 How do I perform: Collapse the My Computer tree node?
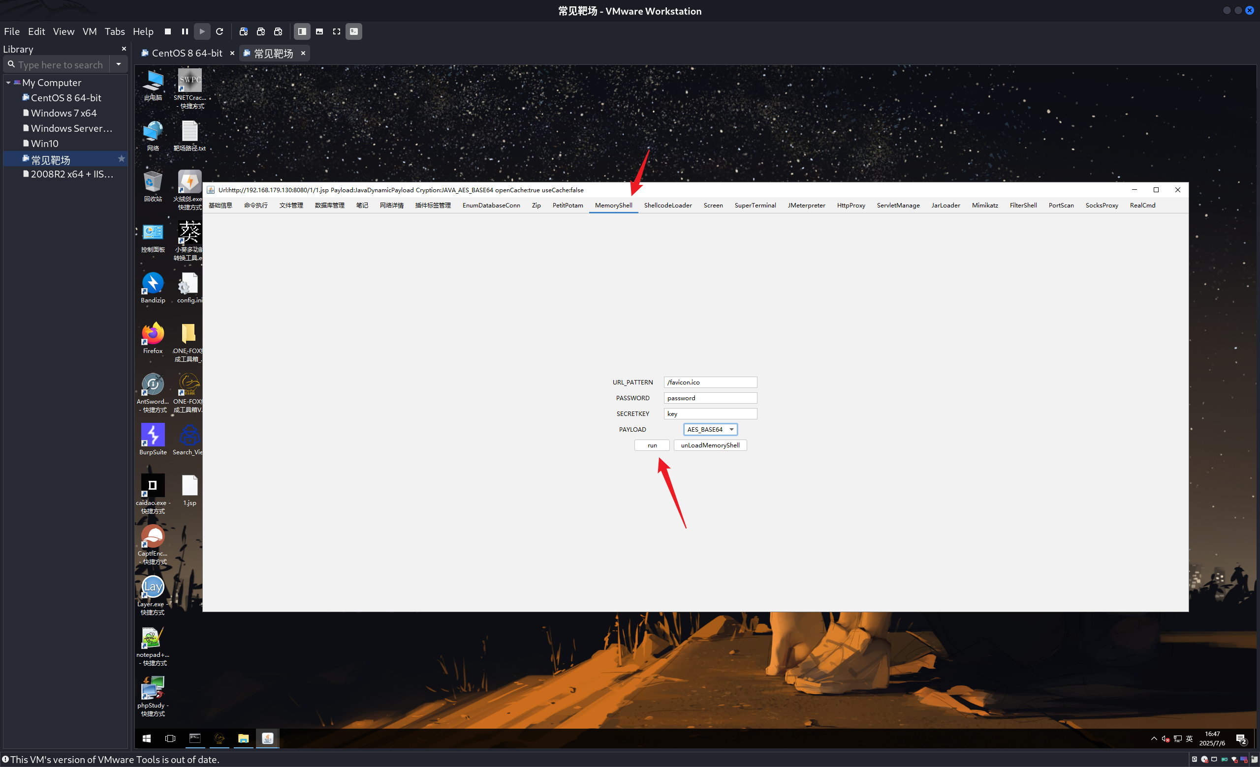coord(8,83)
